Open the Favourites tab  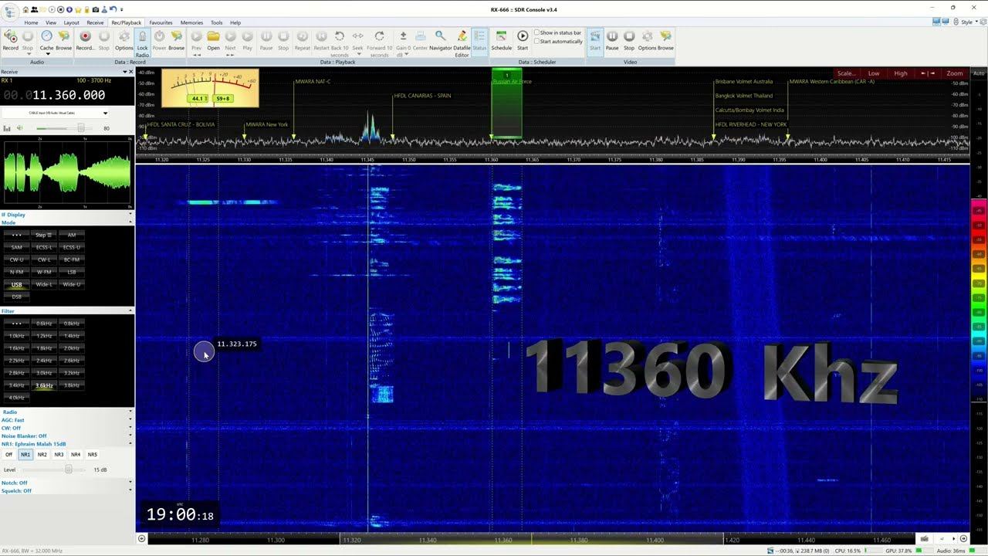[161, 22]
